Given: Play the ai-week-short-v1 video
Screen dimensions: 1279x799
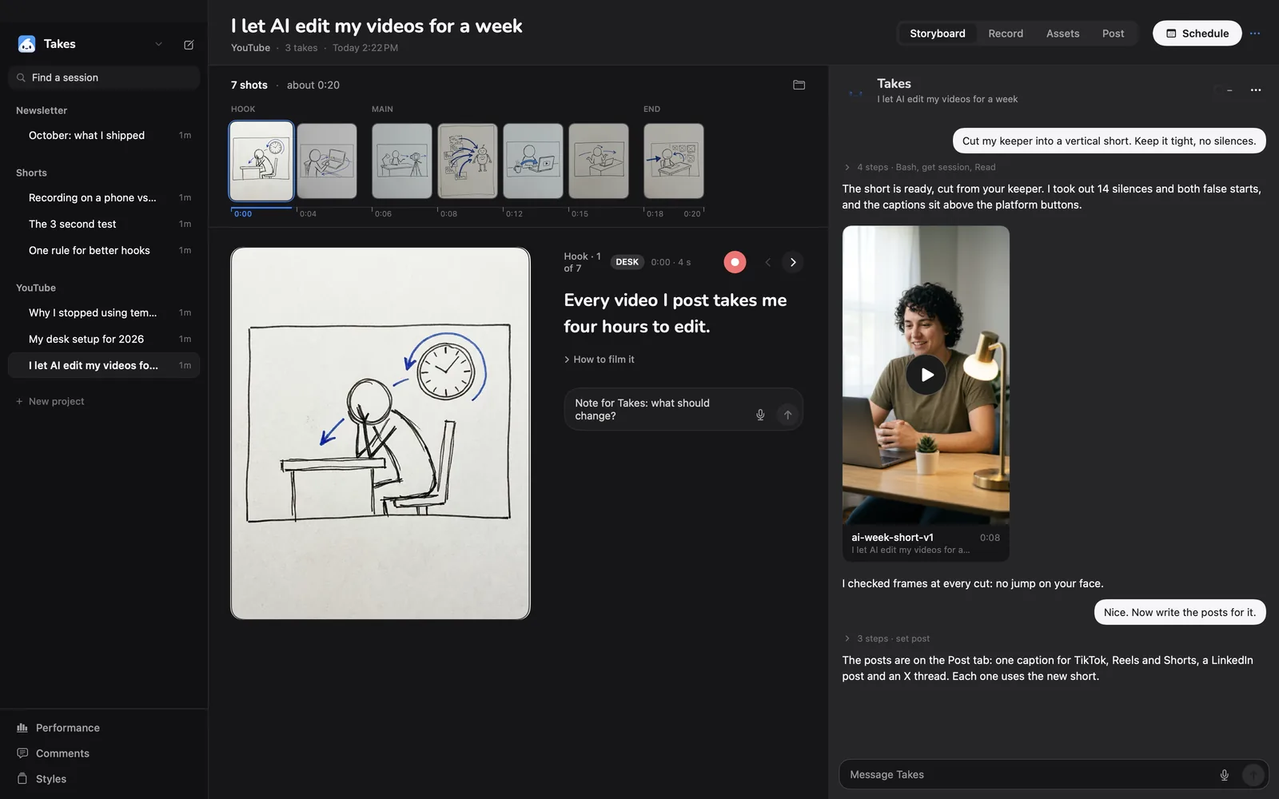Looking at the screenshot, I should pos(926,375).
